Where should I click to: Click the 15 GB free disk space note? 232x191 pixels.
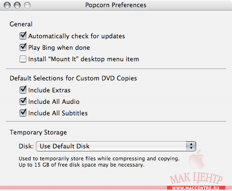[81, 165]
